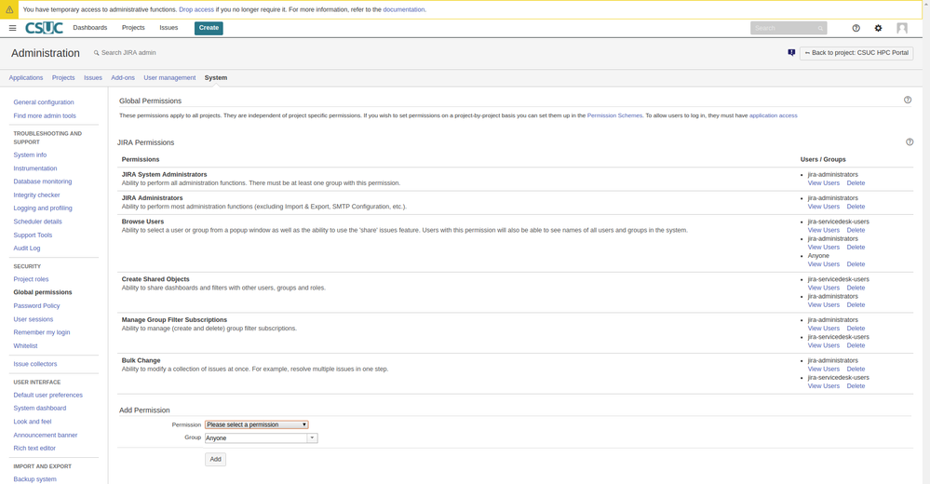Open the settings gear menu
The height and width of the screenshot is (484, 930).
(x=879, y=28)
